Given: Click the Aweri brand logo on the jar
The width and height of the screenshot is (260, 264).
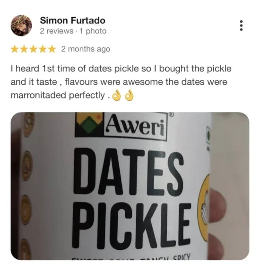Looking at the screenshot, I should tap(121, 126).
